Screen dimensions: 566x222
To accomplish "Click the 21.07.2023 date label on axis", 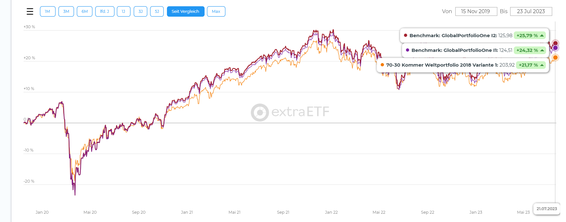I will (x=546, y=209).
